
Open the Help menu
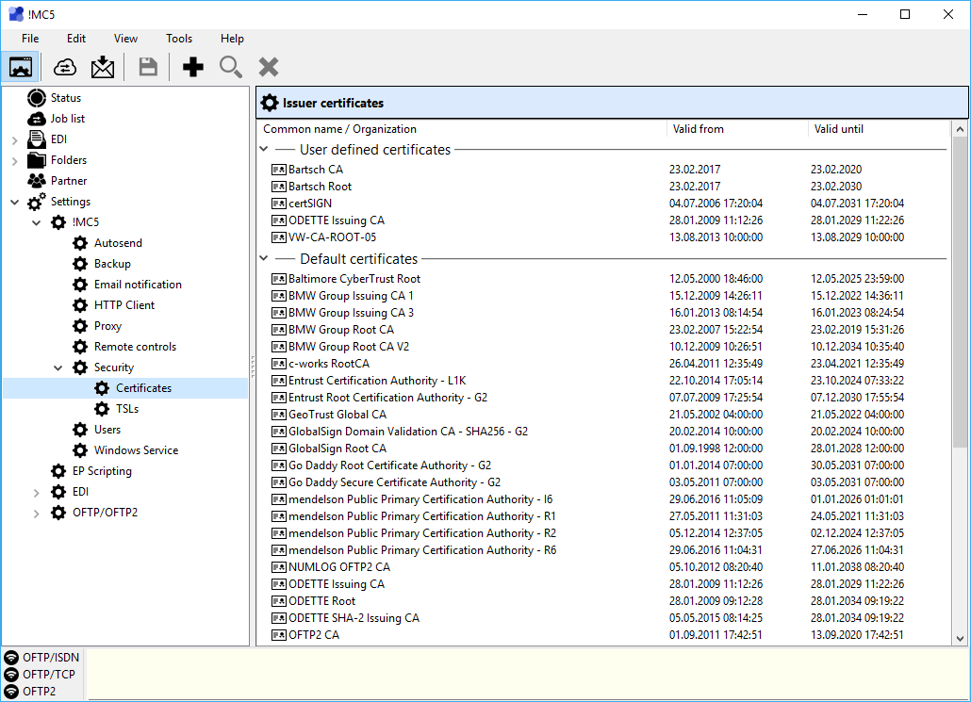click(232, 39)
